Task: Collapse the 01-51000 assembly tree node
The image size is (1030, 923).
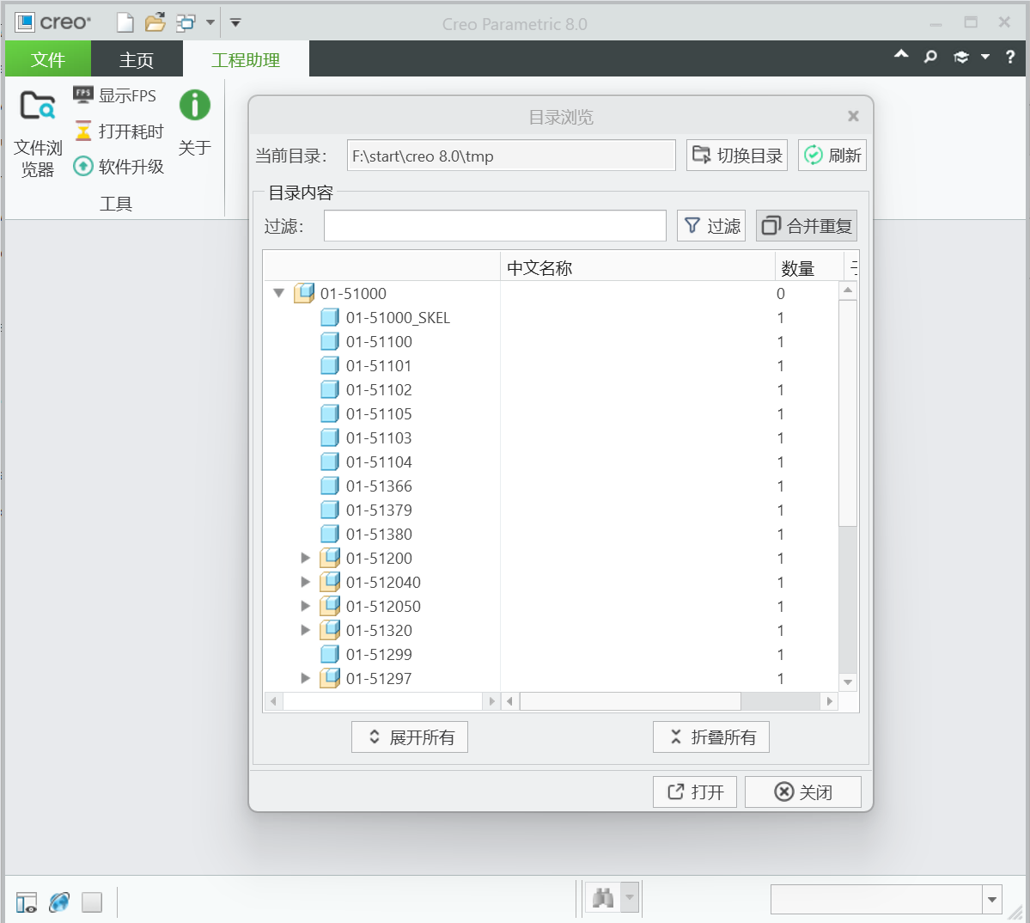Action: [x=279, y=293]
